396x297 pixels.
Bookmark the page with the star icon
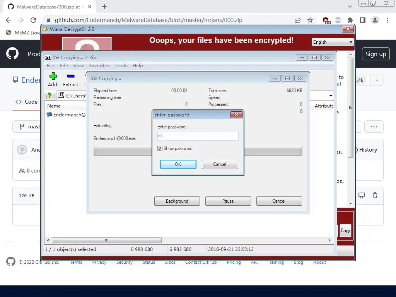[310, 20]
